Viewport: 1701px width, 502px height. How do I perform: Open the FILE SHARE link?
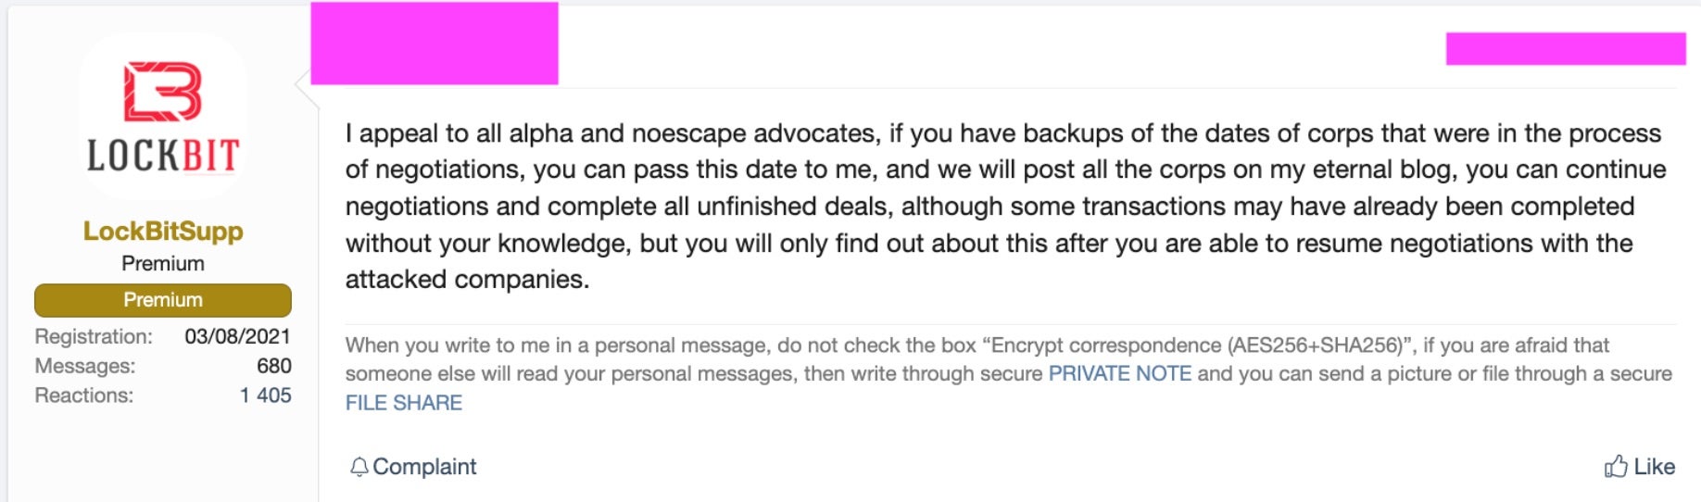coord(403,403)
